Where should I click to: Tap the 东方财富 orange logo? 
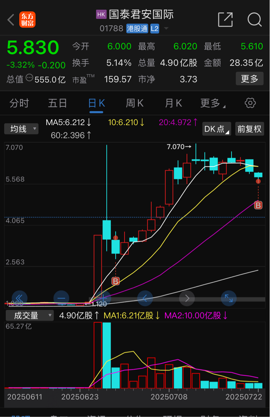click(x=27, y=20)
